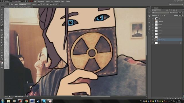Select the Rectangular Marquee tool
The height and width of the screenshot is (103, 184).
click(x=2, y=12)
